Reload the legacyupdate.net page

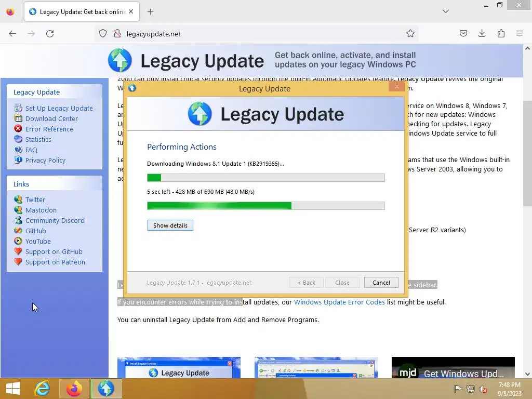[50, 34]
